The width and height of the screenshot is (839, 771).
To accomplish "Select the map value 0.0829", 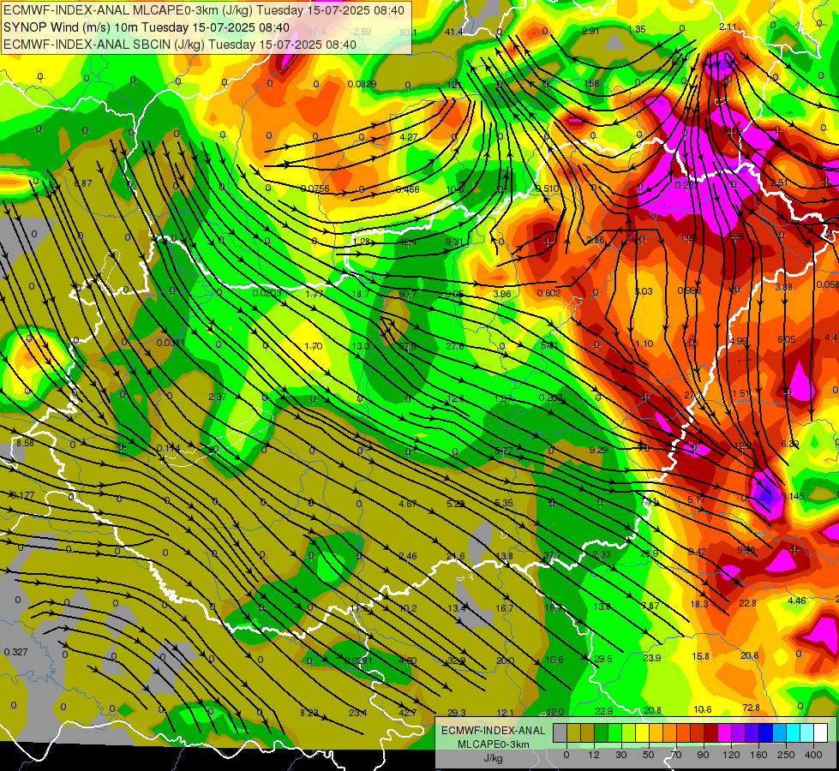I will tap(362, 84).
